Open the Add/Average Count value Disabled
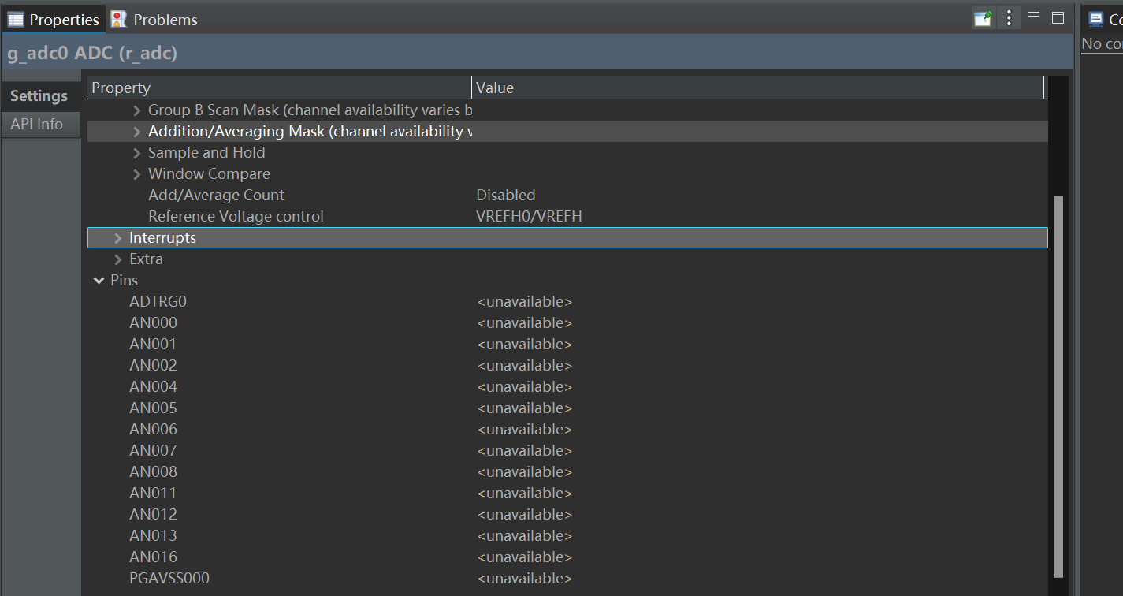This screenshot has height=596, width=1123. [506, 196]
